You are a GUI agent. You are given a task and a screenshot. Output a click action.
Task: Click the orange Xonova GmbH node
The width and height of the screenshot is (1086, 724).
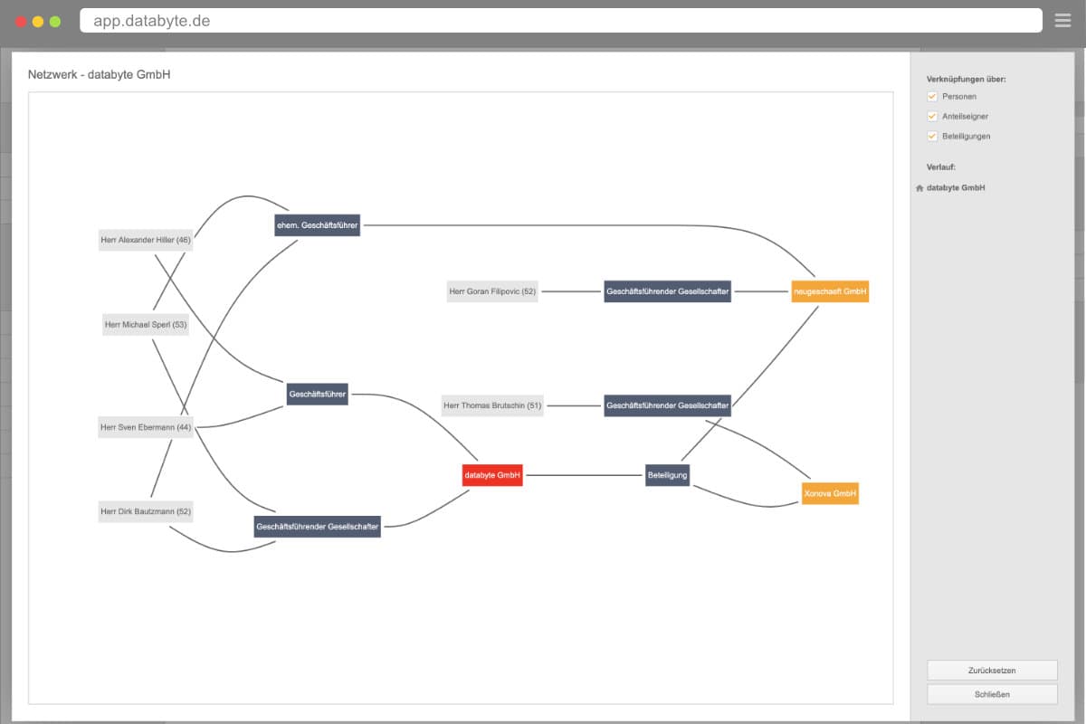click(830, 493)
